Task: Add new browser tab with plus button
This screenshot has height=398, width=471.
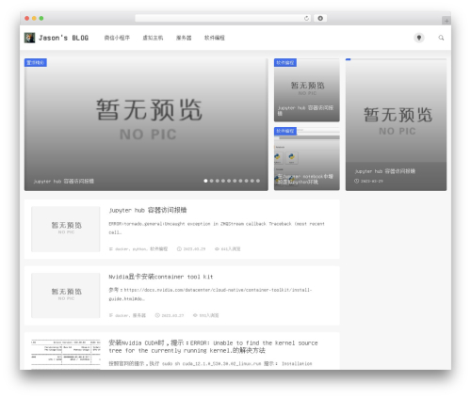Action: 447,21
